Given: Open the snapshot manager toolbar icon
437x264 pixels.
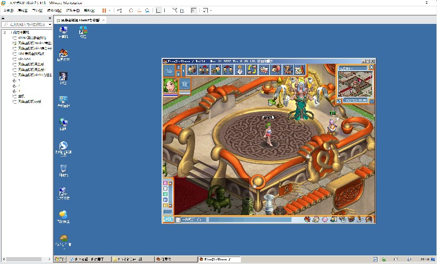Looking at the screenshot, I should click(147, 11).
